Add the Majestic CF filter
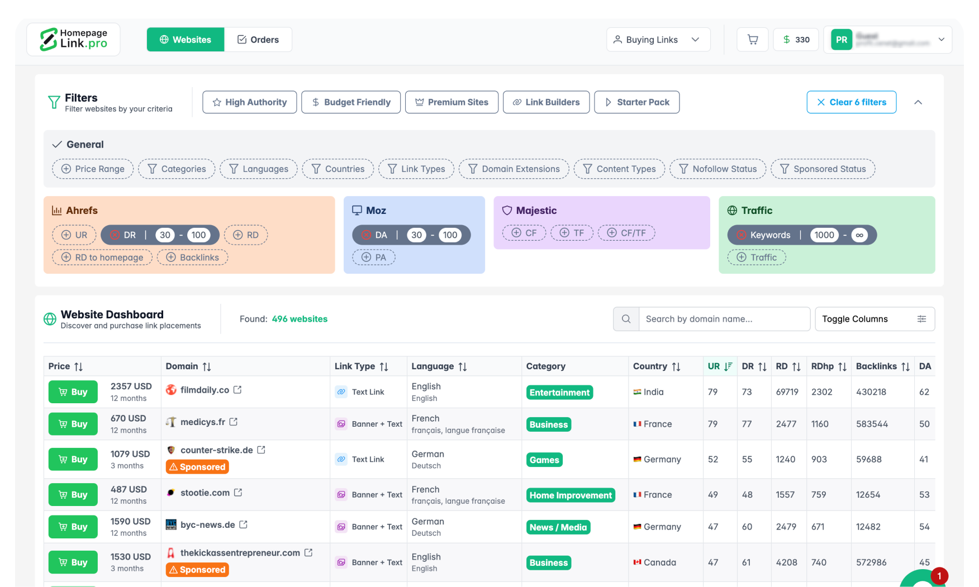Screen dimensions: 979x587 click(x=524, y=233)
